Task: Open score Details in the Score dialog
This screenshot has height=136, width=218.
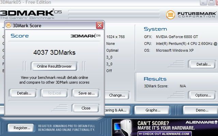Action: (23, 93)
